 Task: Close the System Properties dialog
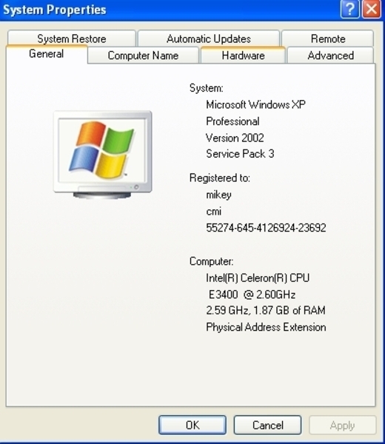click(x=372, y=9)
